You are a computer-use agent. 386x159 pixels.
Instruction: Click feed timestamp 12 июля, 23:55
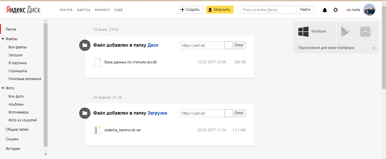(x=106, y=30)
